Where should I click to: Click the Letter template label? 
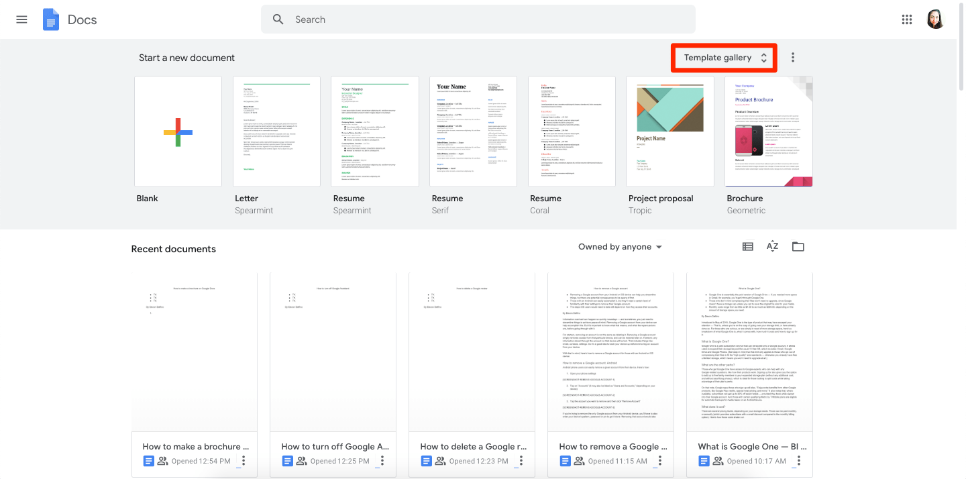pyautogui.click(x=246, y=199)
